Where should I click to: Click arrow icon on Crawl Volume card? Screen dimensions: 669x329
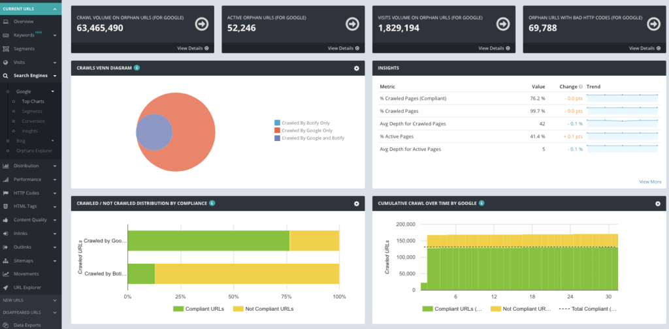(x=201, y=24)
